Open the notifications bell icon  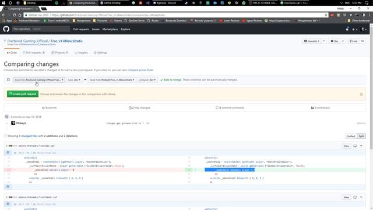click(x=347, y=29)
